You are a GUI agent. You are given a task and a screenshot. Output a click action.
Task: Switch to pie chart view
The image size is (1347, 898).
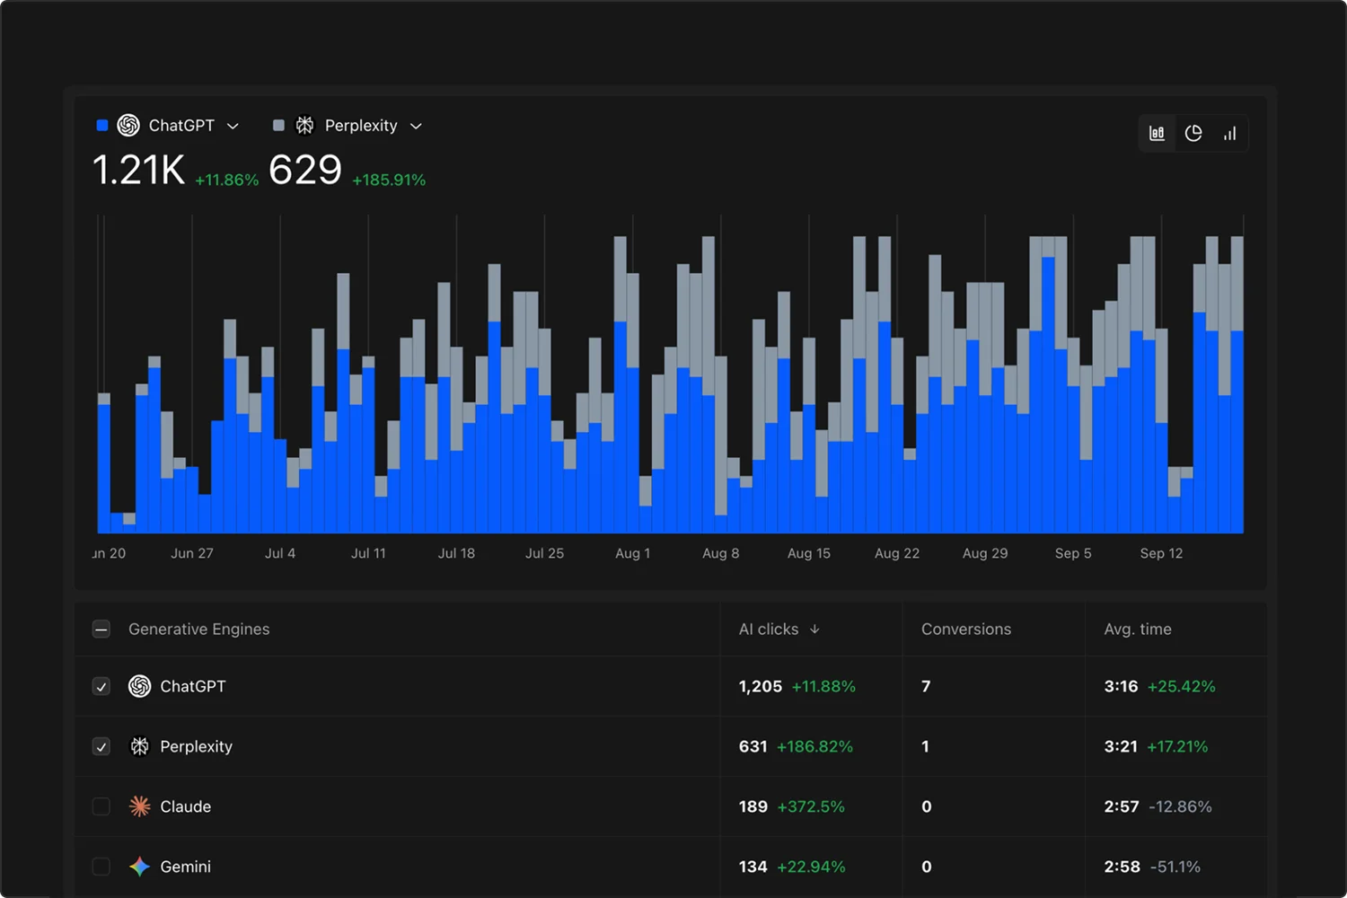pos(1193,133)
